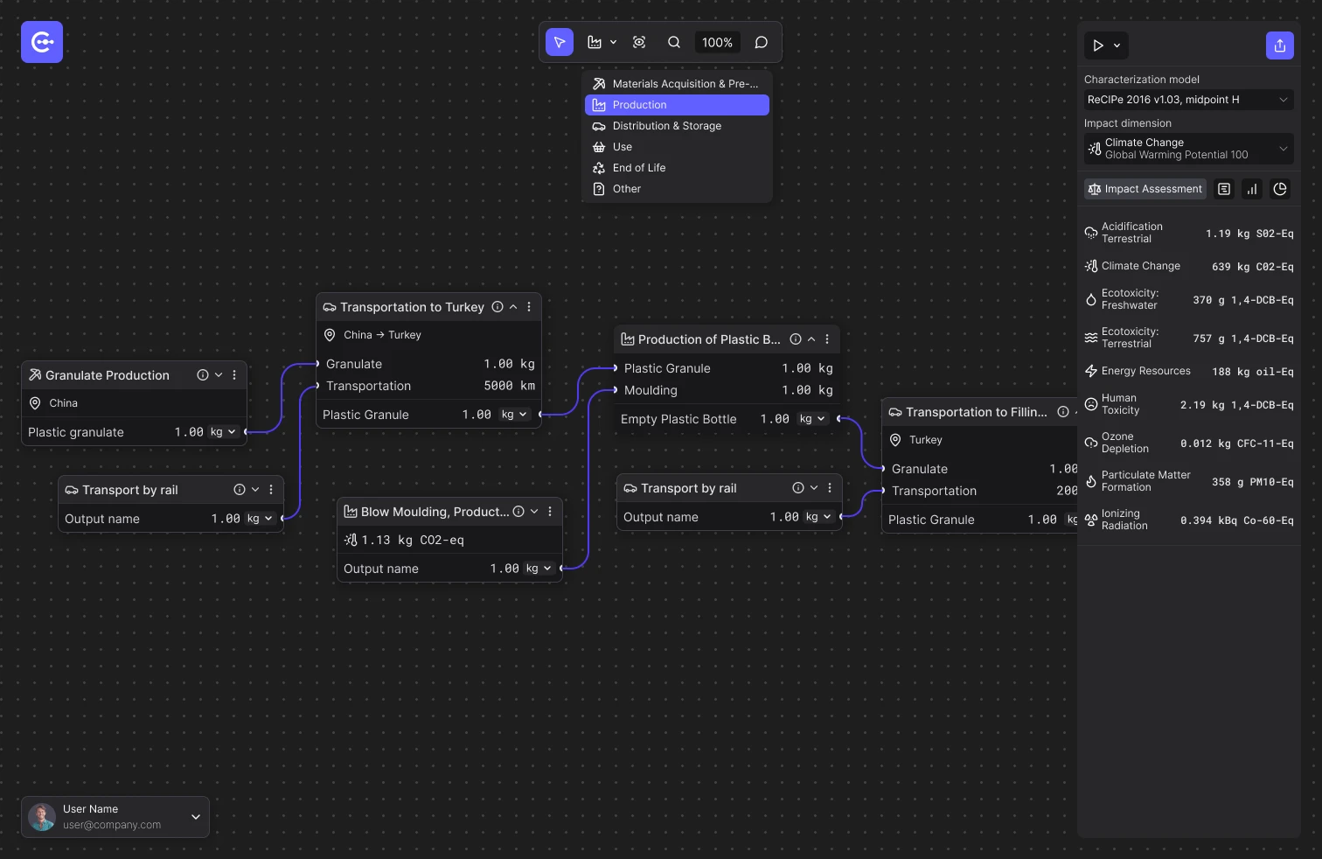Switch to Impact Assessment tab
This screenshot has height=859, width=1322.
point(1145,189)
